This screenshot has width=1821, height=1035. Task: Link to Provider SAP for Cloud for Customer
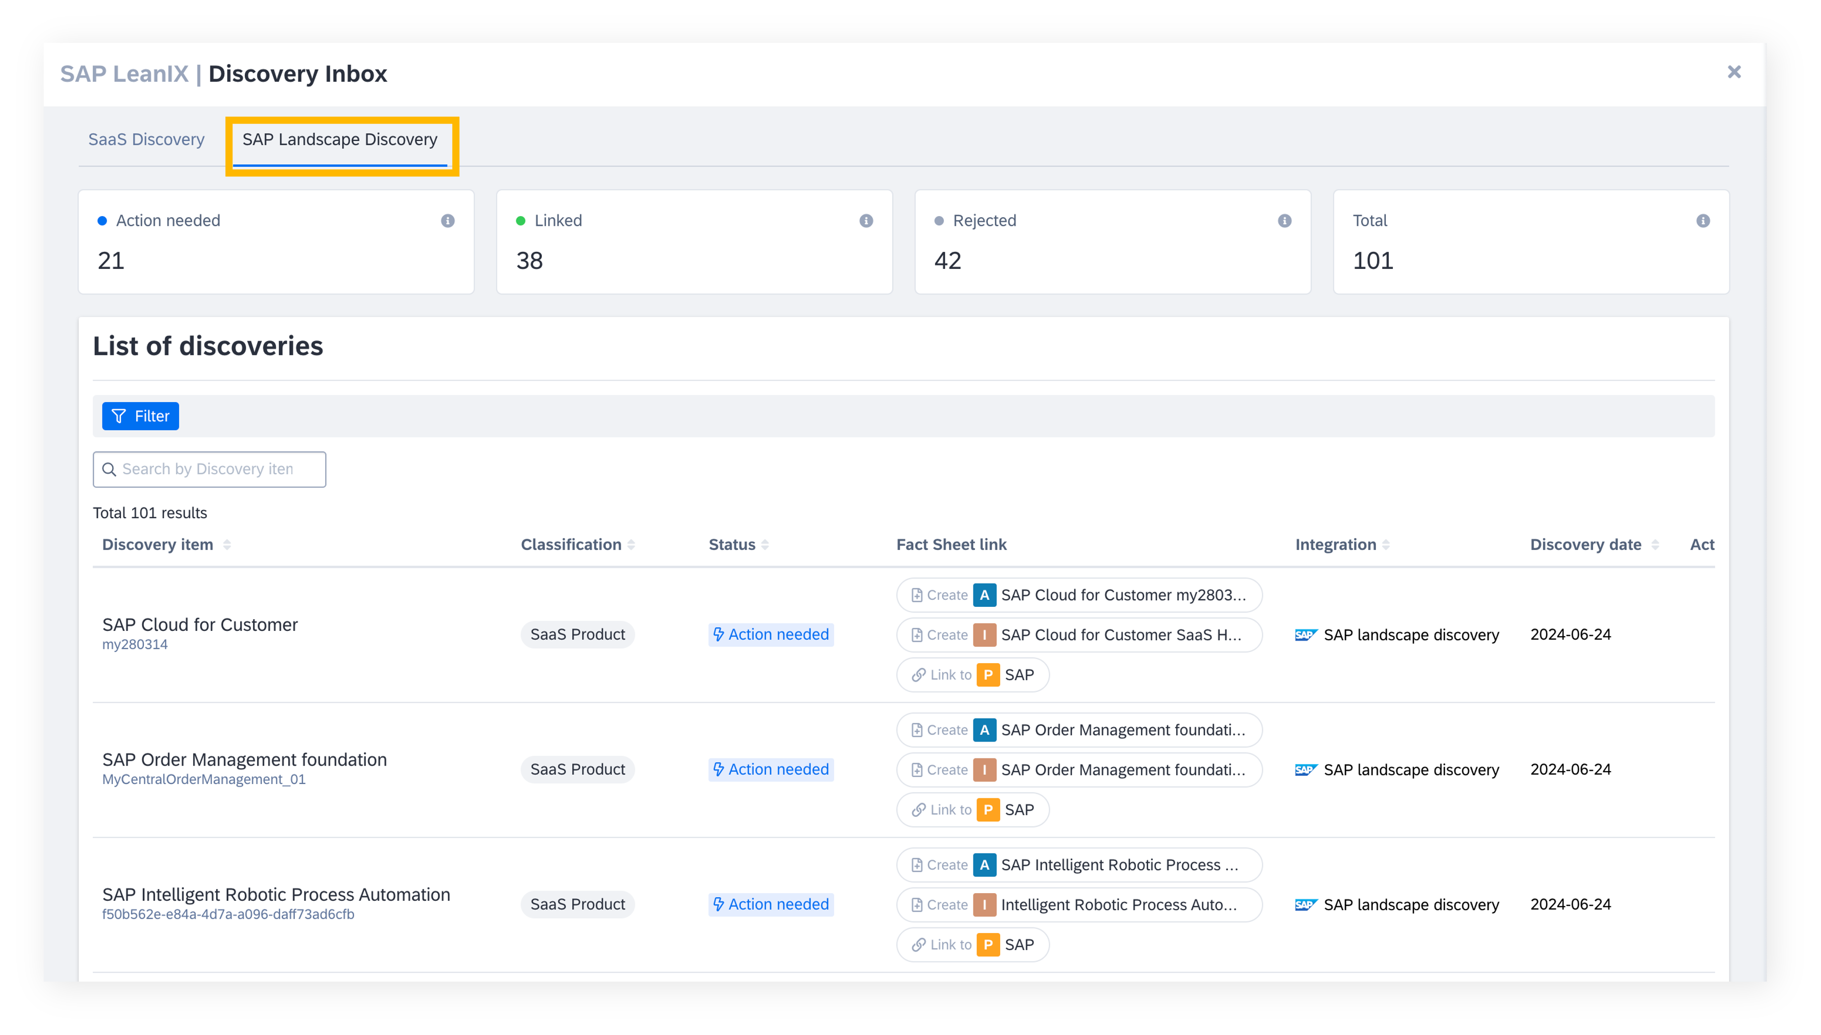click(x=972, y=674)
